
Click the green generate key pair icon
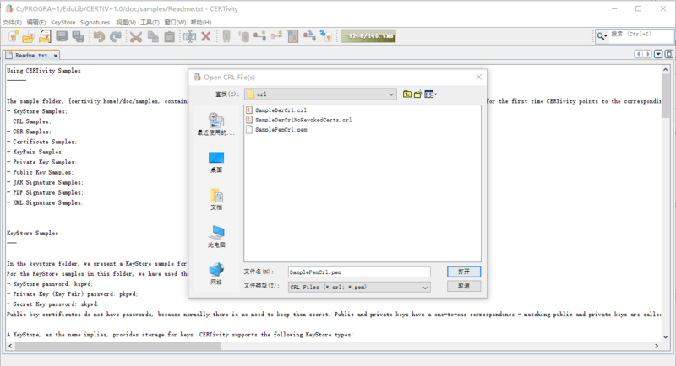click(259, 36)
